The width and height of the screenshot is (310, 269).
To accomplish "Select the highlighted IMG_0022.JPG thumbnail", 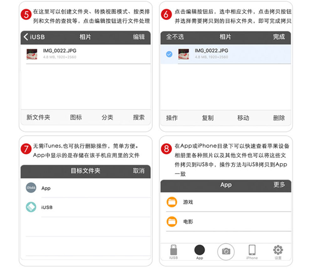I will 183,54.
